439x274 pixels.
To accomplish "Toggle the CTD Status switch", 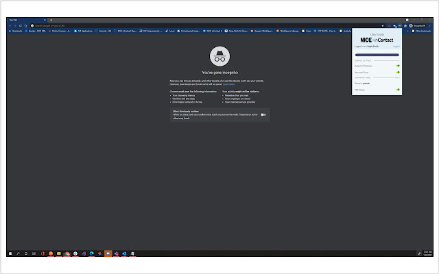I will (x=398, y=90).
